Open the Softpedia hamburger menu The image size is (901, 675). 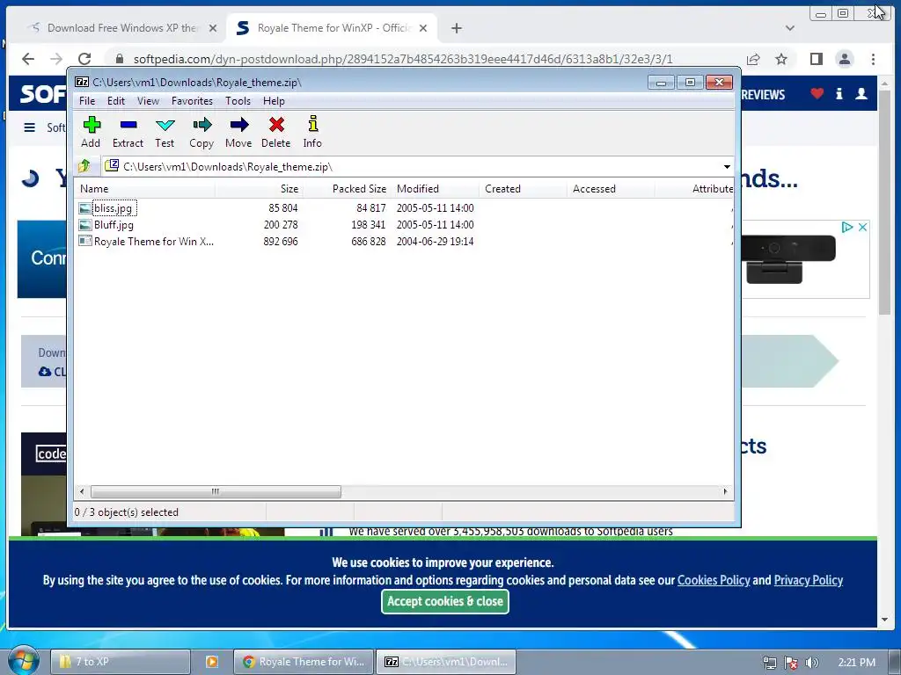click(29, 127)
